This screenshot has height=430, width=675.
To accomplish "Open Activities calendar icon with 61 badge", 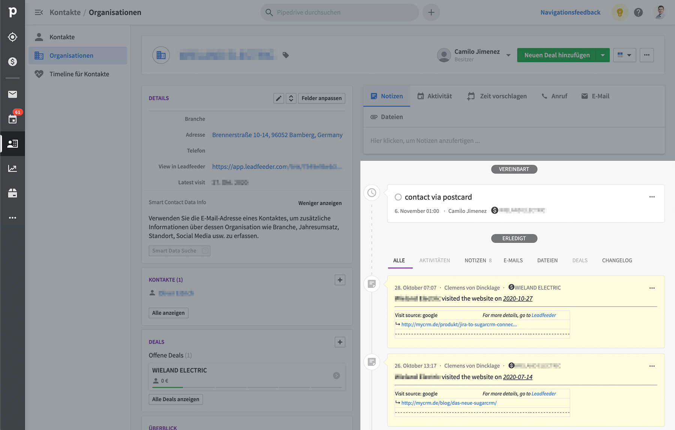I will coord(12,119).
